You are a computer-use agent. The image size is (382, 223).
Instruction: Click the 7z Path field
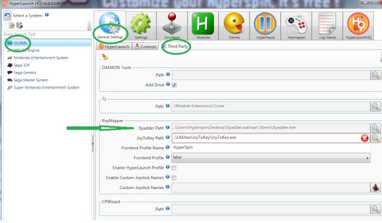coord(271,106)
